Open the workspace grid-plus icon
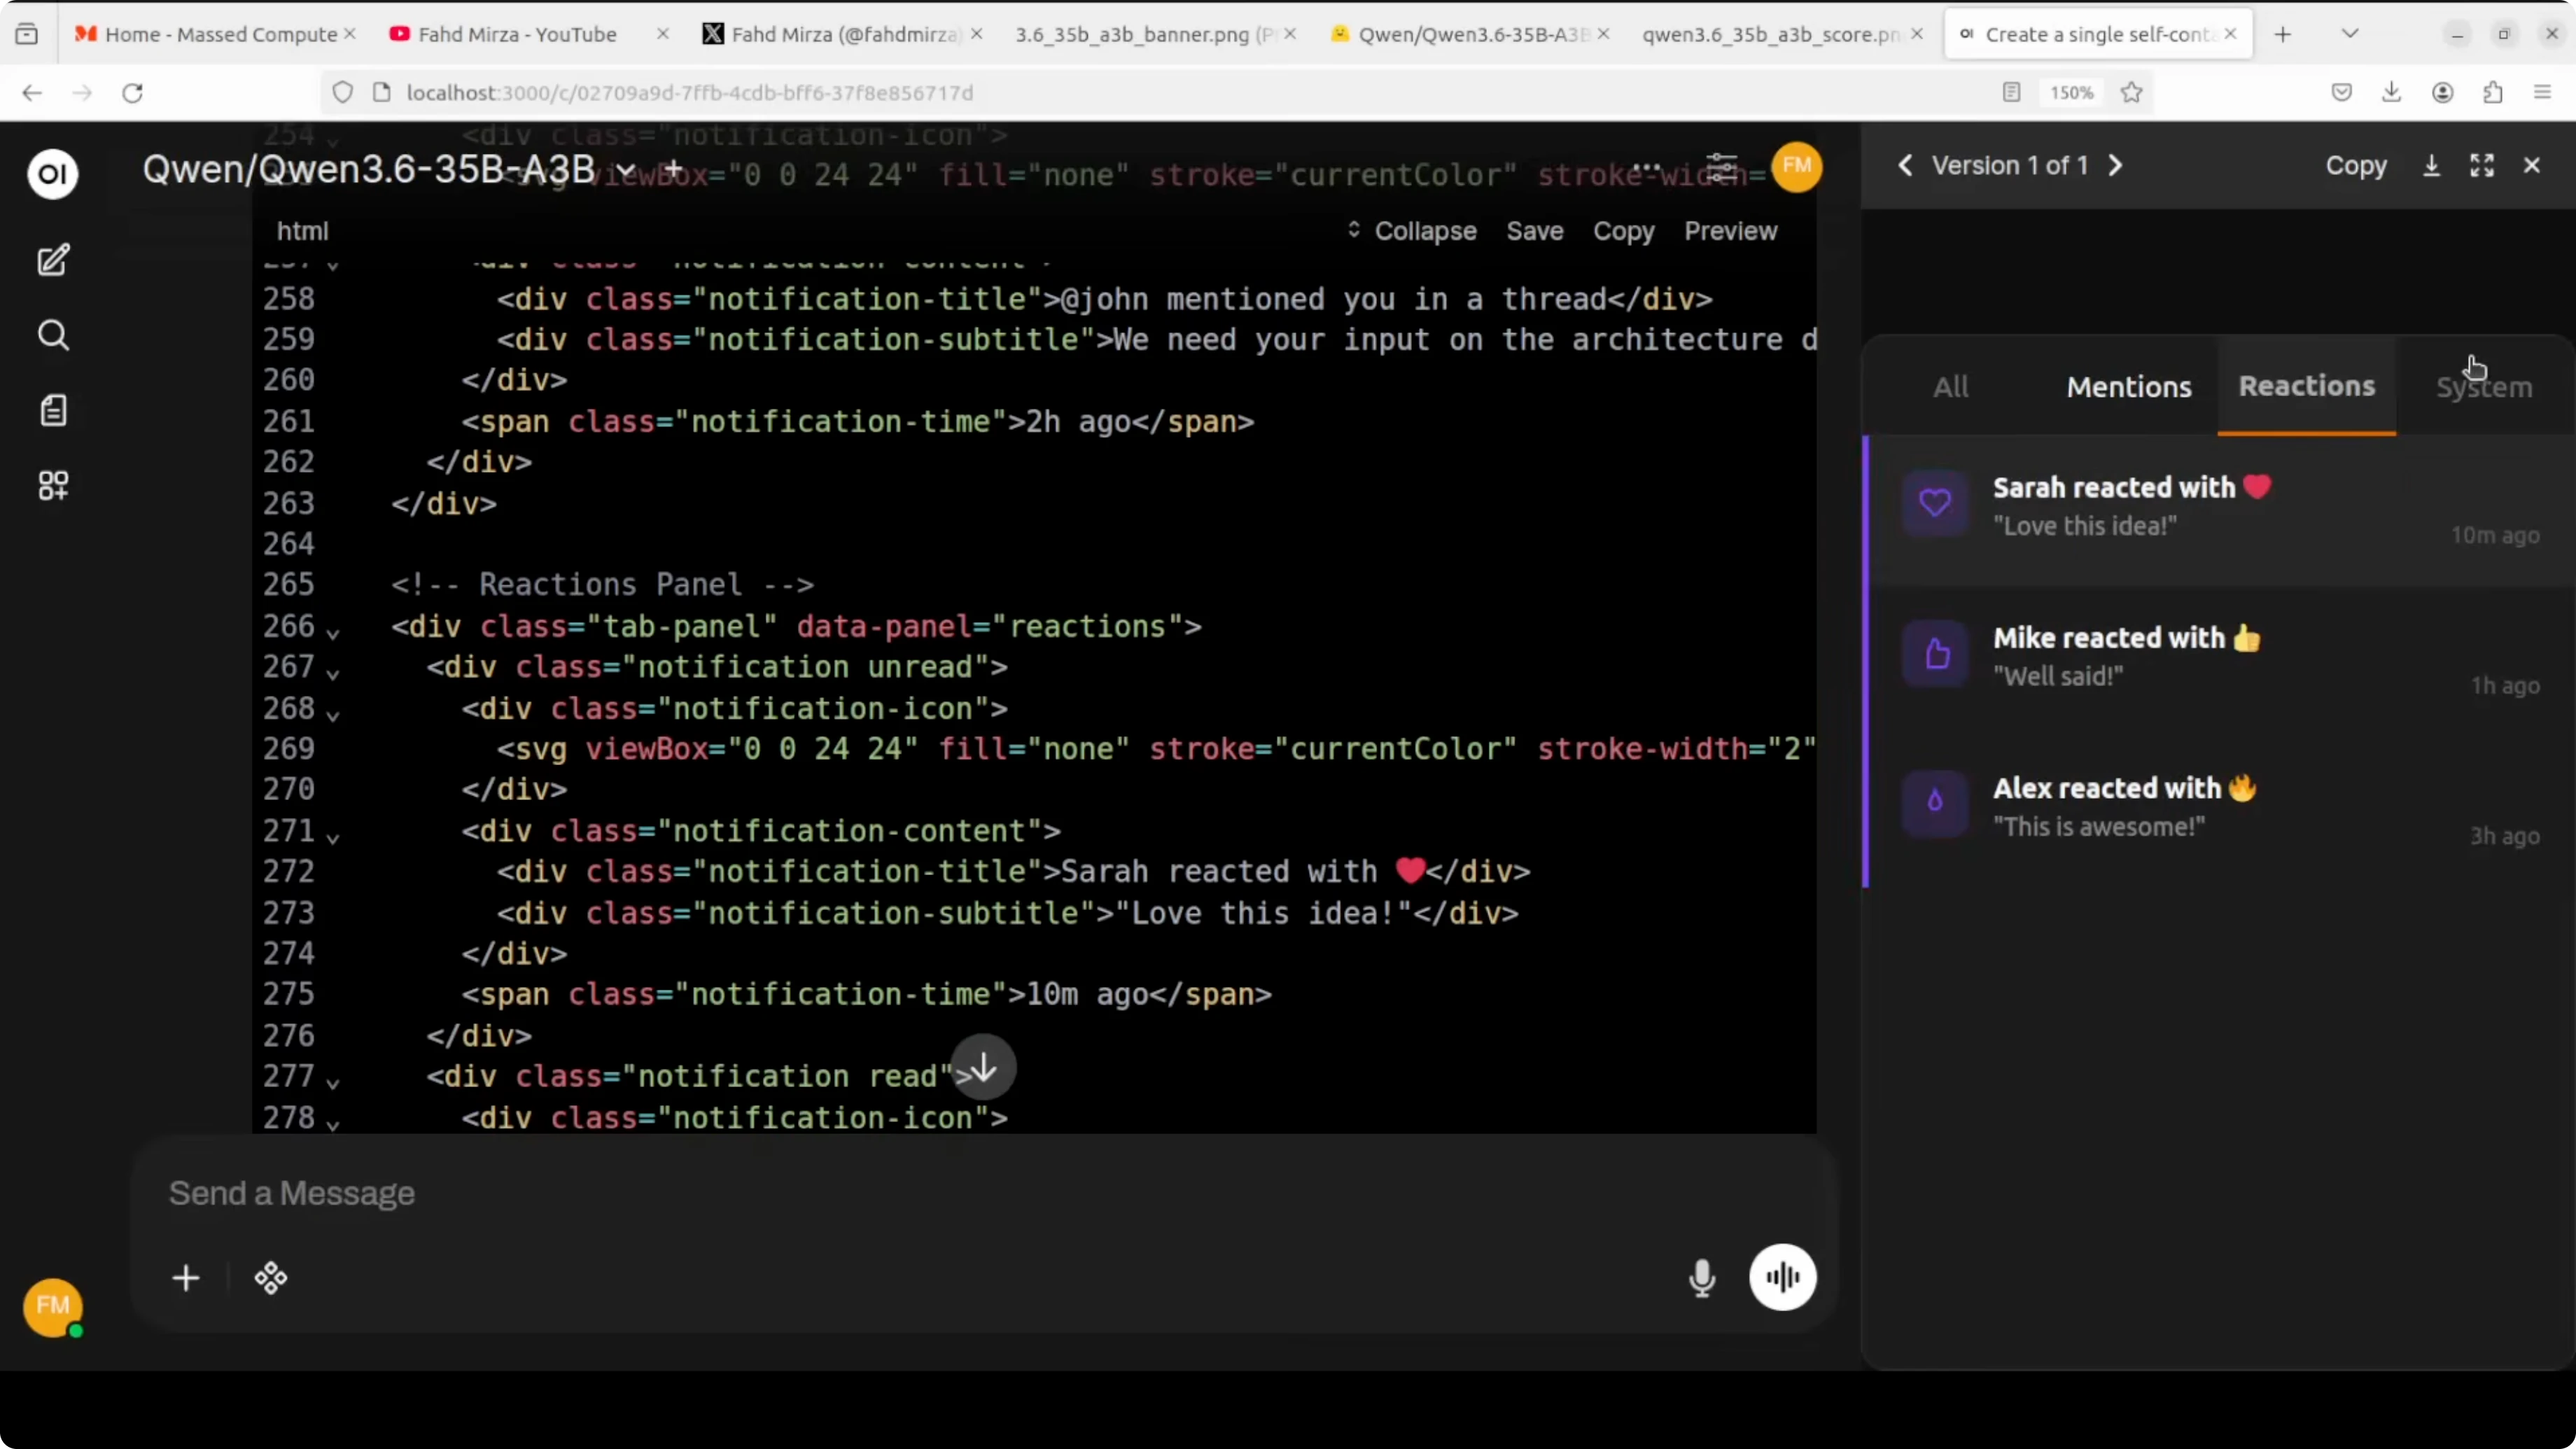 point(53,486)
